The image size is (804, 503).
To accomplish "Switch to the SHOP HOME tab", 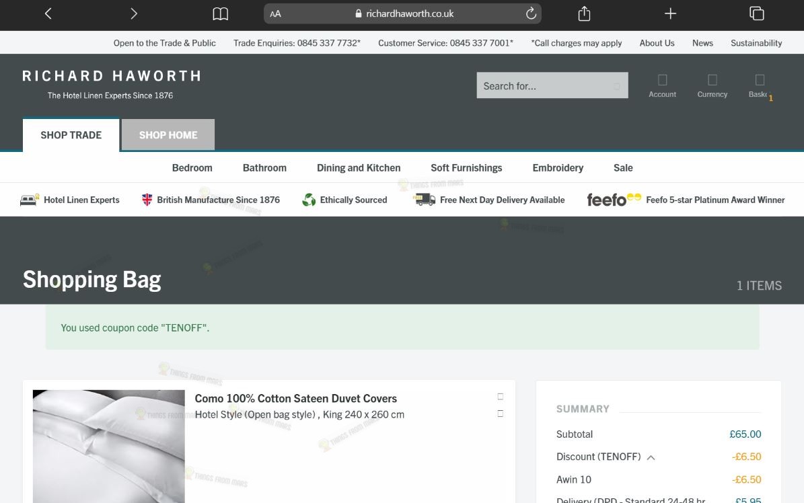I will pyautogui.click(x=168, y=135).
